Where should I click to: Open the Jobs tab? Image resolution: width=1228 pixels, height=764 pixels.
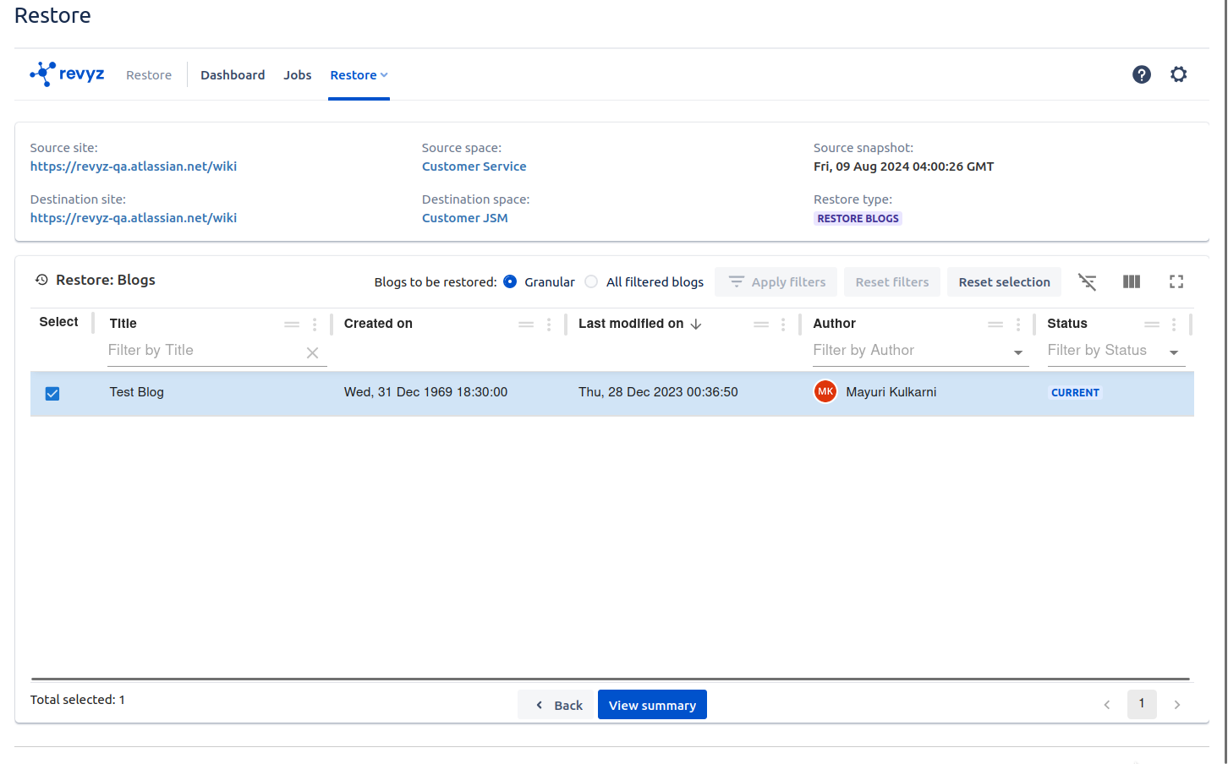[x=297, y=75]
